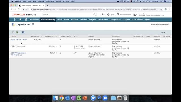Bookmark this page with the star
181x102 pixels.
click(x=161, y=9)
